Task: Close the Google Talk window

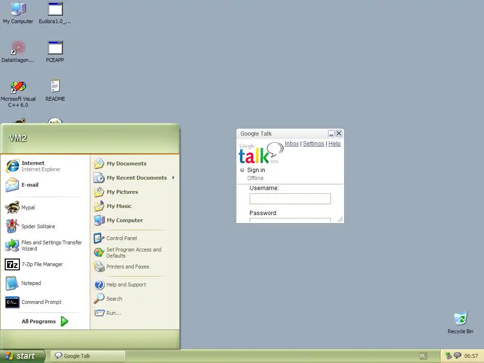Action: [339, 133]
